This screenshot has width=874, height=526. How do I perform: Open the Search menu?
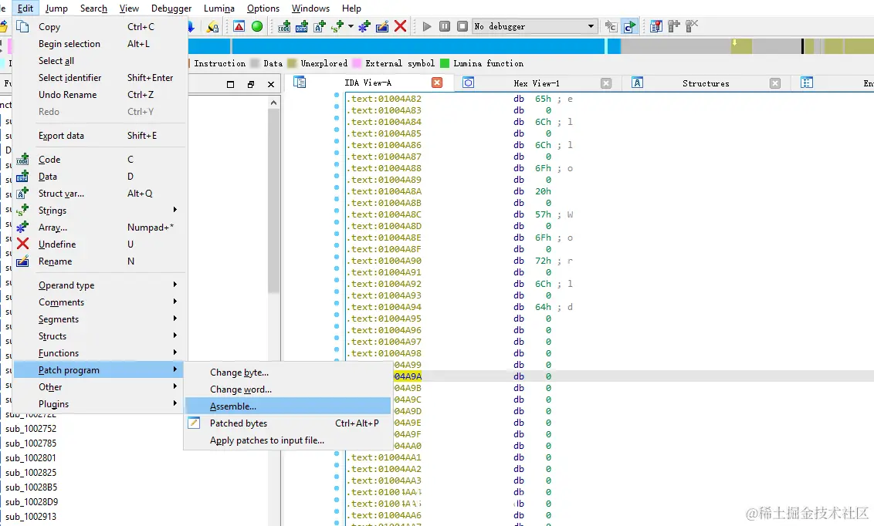point(93,8)
